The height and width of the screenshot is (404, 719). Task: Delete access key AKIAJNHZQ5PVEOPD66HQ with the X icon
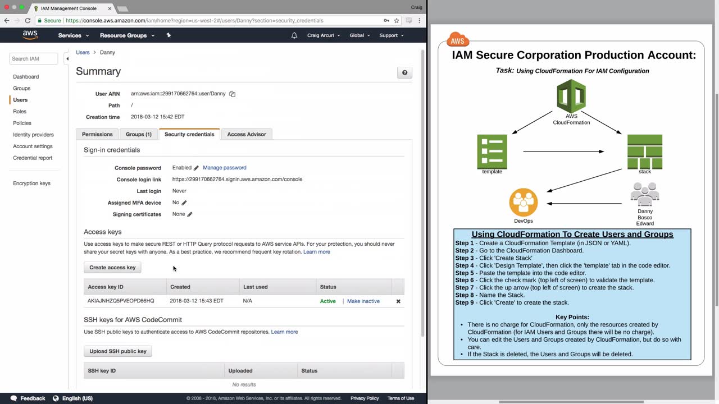pos(398,301)
